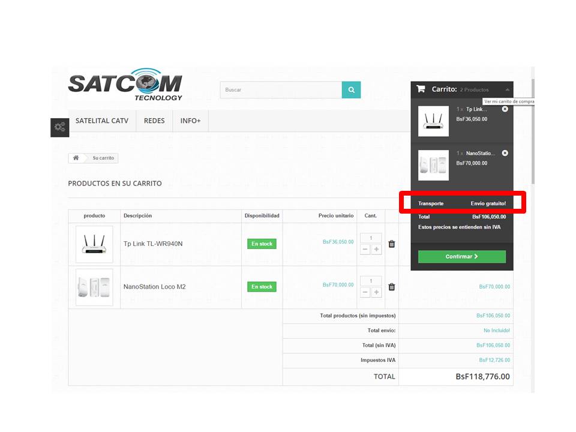The image size is (576, 432).
Task: Click unit price BsF70,000.00 in table
Action: [x=338, y=284]
